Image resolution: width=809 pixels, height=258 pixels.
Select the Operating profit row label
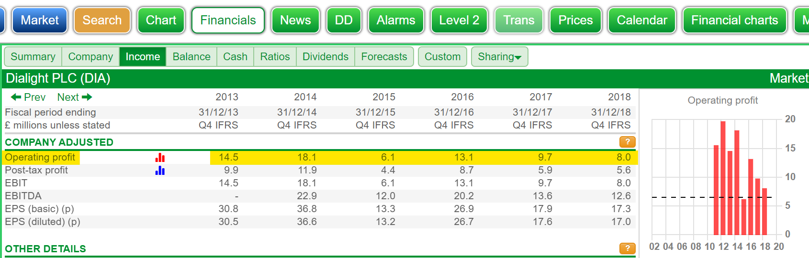pos(40,157)
